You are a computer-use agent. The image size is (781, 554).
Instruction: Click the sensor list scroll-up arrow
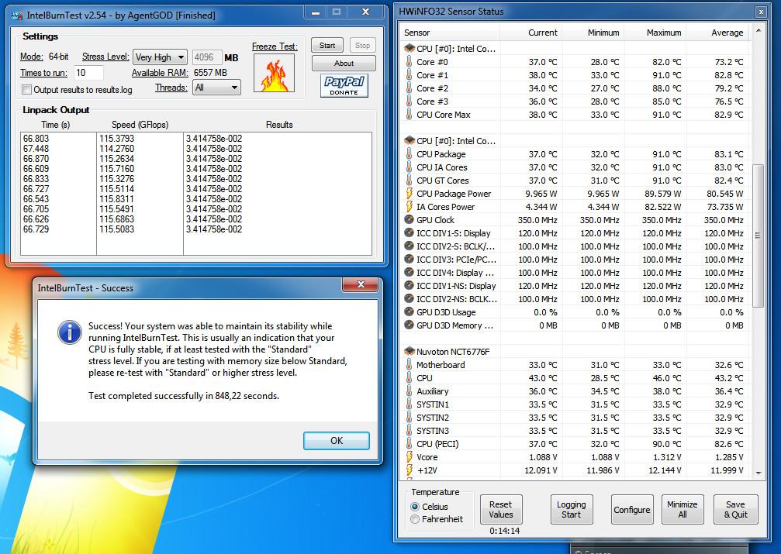pos(758,30)
